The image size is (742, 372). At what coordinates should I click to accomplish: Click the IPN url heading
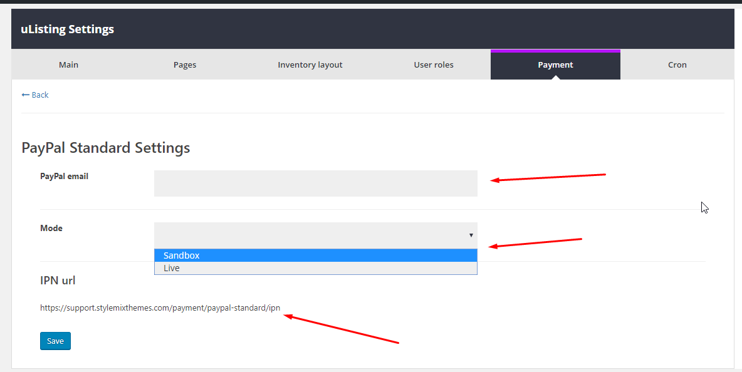coord(58,281)
